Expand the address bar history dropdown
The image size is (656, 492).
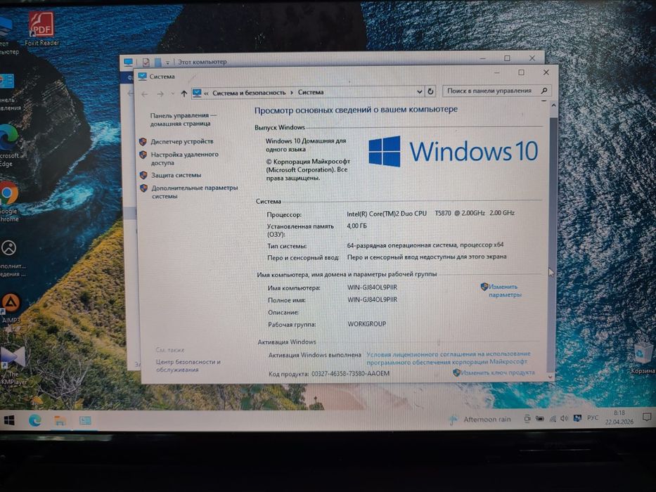point(419,91)
